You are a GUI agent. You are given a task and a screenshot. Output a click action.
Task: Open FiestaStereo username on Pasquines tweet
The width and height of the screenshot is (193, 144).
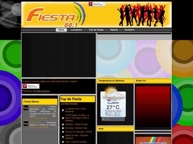coord(36,123)
